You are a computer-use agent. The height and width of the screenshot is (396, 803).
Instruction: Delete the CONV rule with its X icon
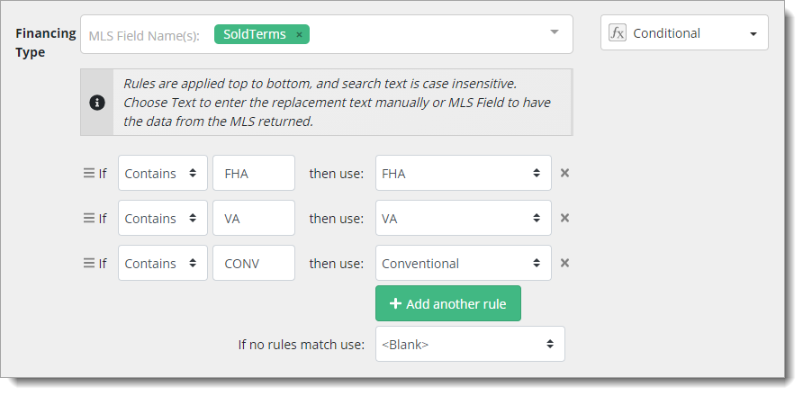tap(564, 263)
